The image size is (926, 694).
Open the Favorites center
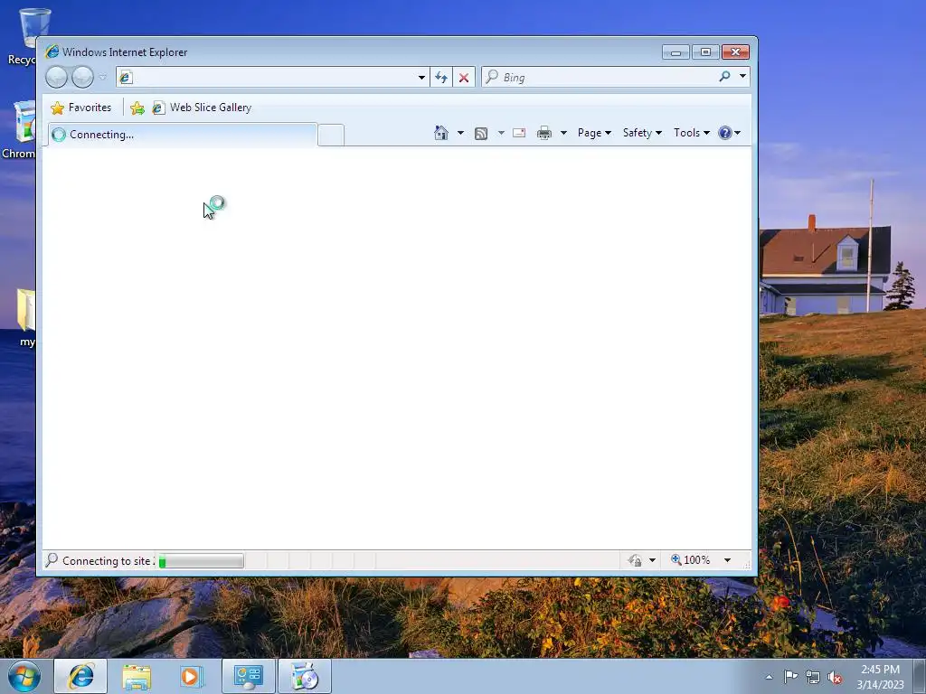81,108
